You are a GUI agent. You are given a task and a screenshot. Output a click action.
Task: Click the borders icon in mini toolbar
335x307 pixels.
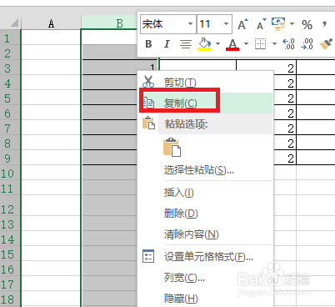[x=260, y=44]
